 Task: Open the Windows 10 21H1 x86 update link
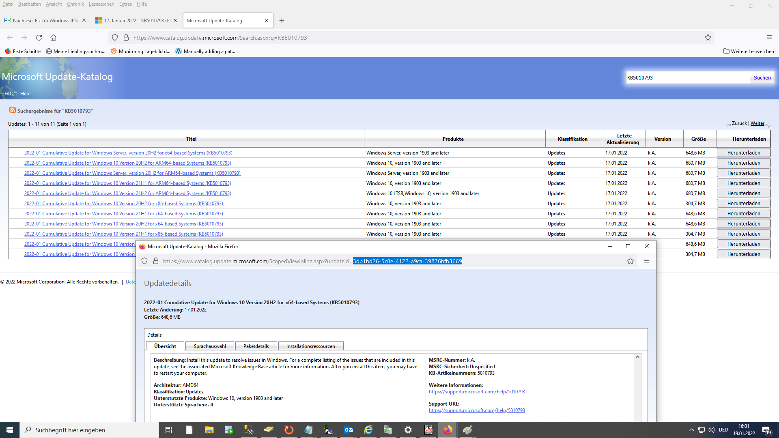click(123, 234)
